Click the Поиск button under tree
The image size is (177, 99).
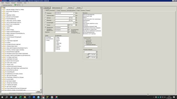(39, 92)
